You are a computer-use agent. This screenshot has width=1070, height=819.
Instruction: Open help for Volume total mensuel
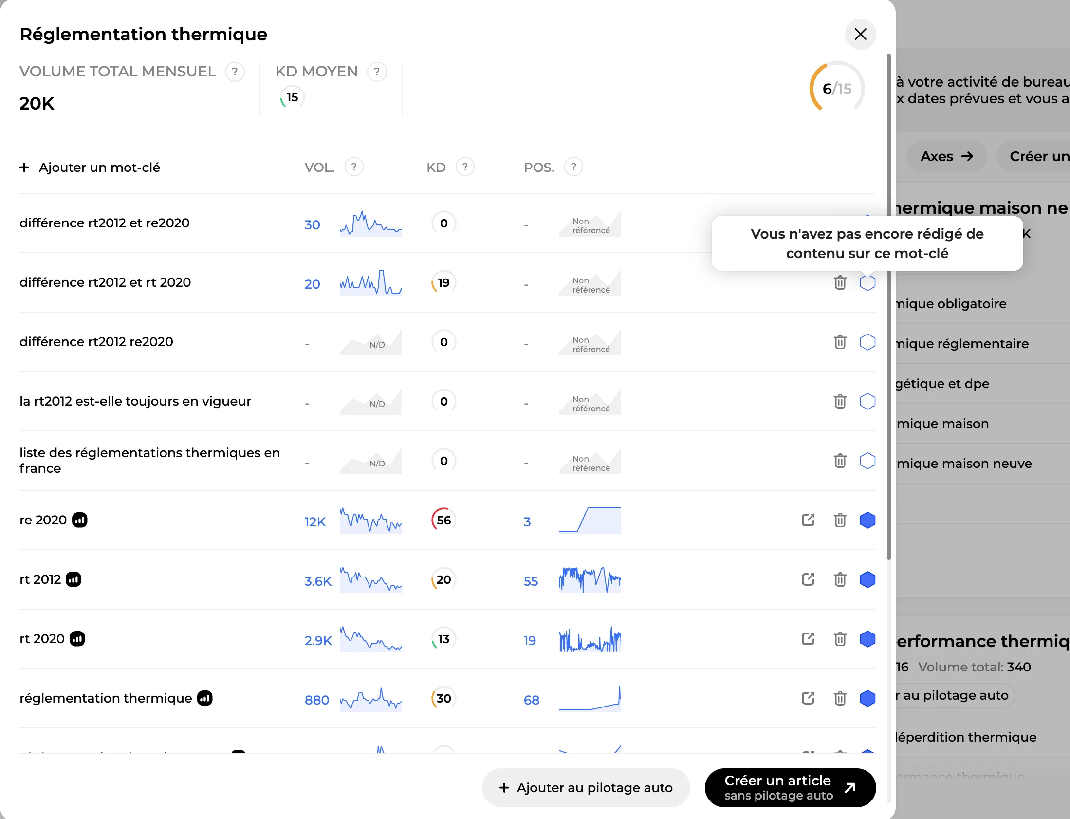pos(235,72)
